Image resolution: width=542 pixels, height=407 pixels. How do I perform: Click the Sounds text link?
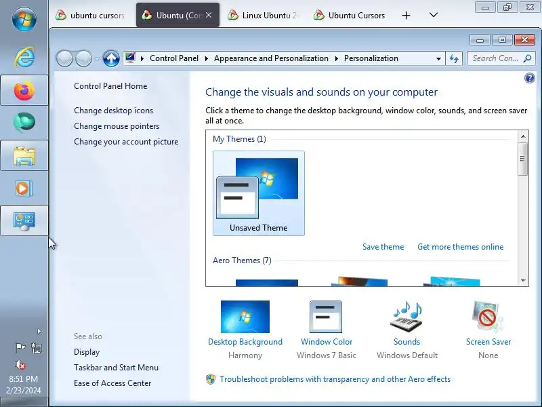tap(407, 342)
